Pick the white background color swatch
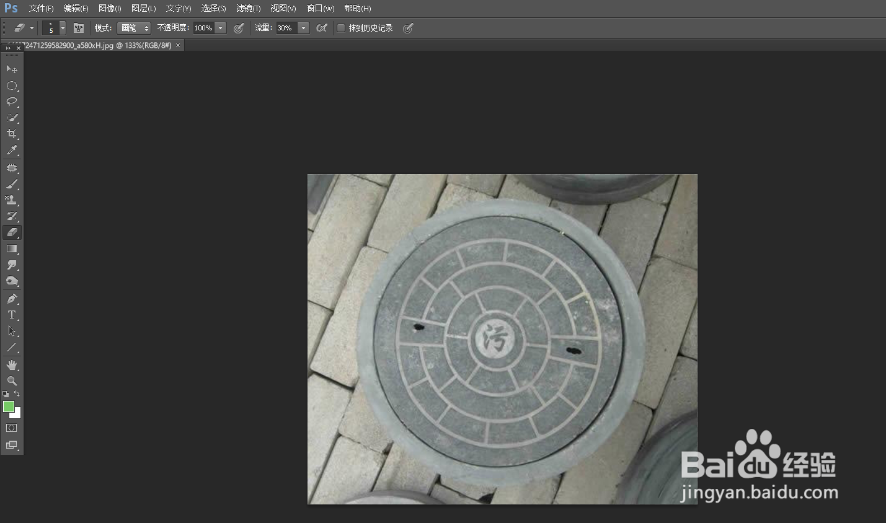This screenshot has height=523, width=886. pyautogui.click(x=17, y=414)
